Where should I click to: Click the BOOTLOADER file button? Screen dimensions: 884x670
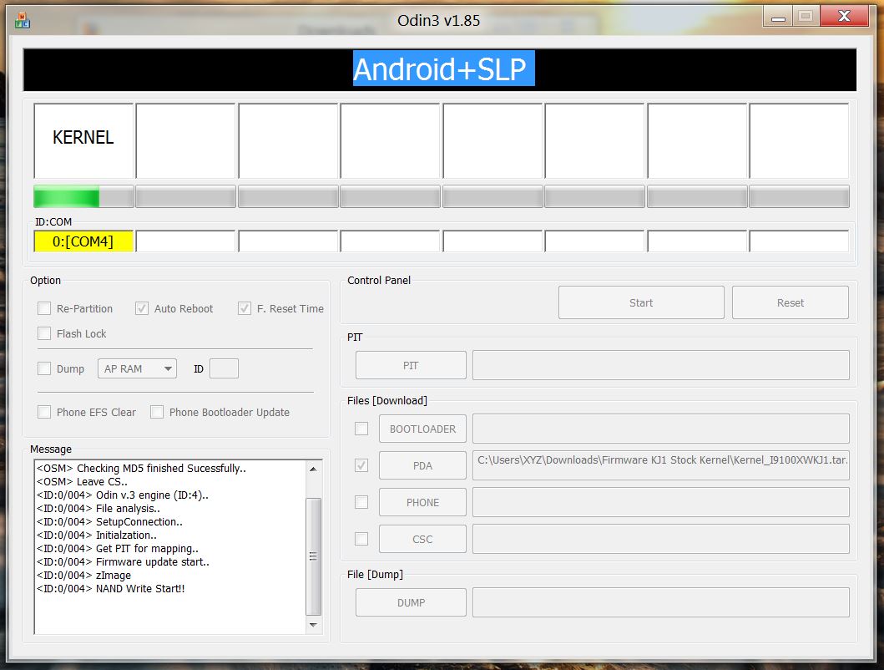pos(422,429)
